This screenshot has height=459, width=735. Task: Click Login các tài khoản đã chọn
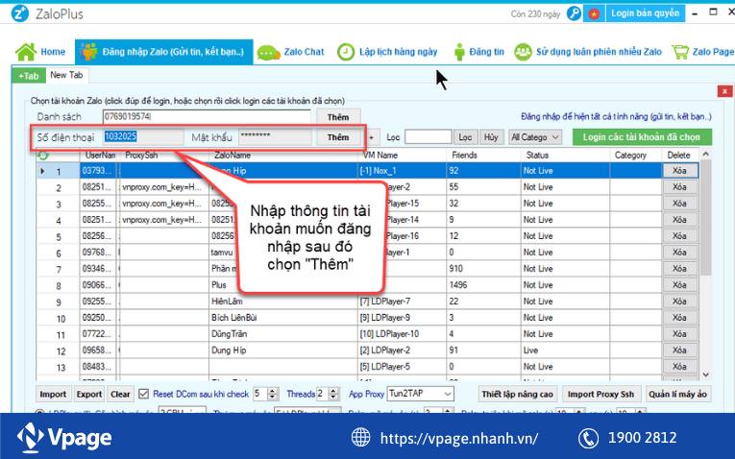tap(642, 137)
